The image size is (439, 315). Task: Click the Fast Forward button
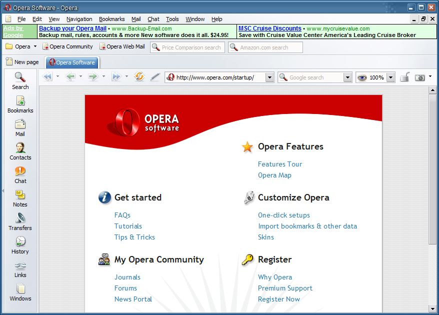pos(116,76)
